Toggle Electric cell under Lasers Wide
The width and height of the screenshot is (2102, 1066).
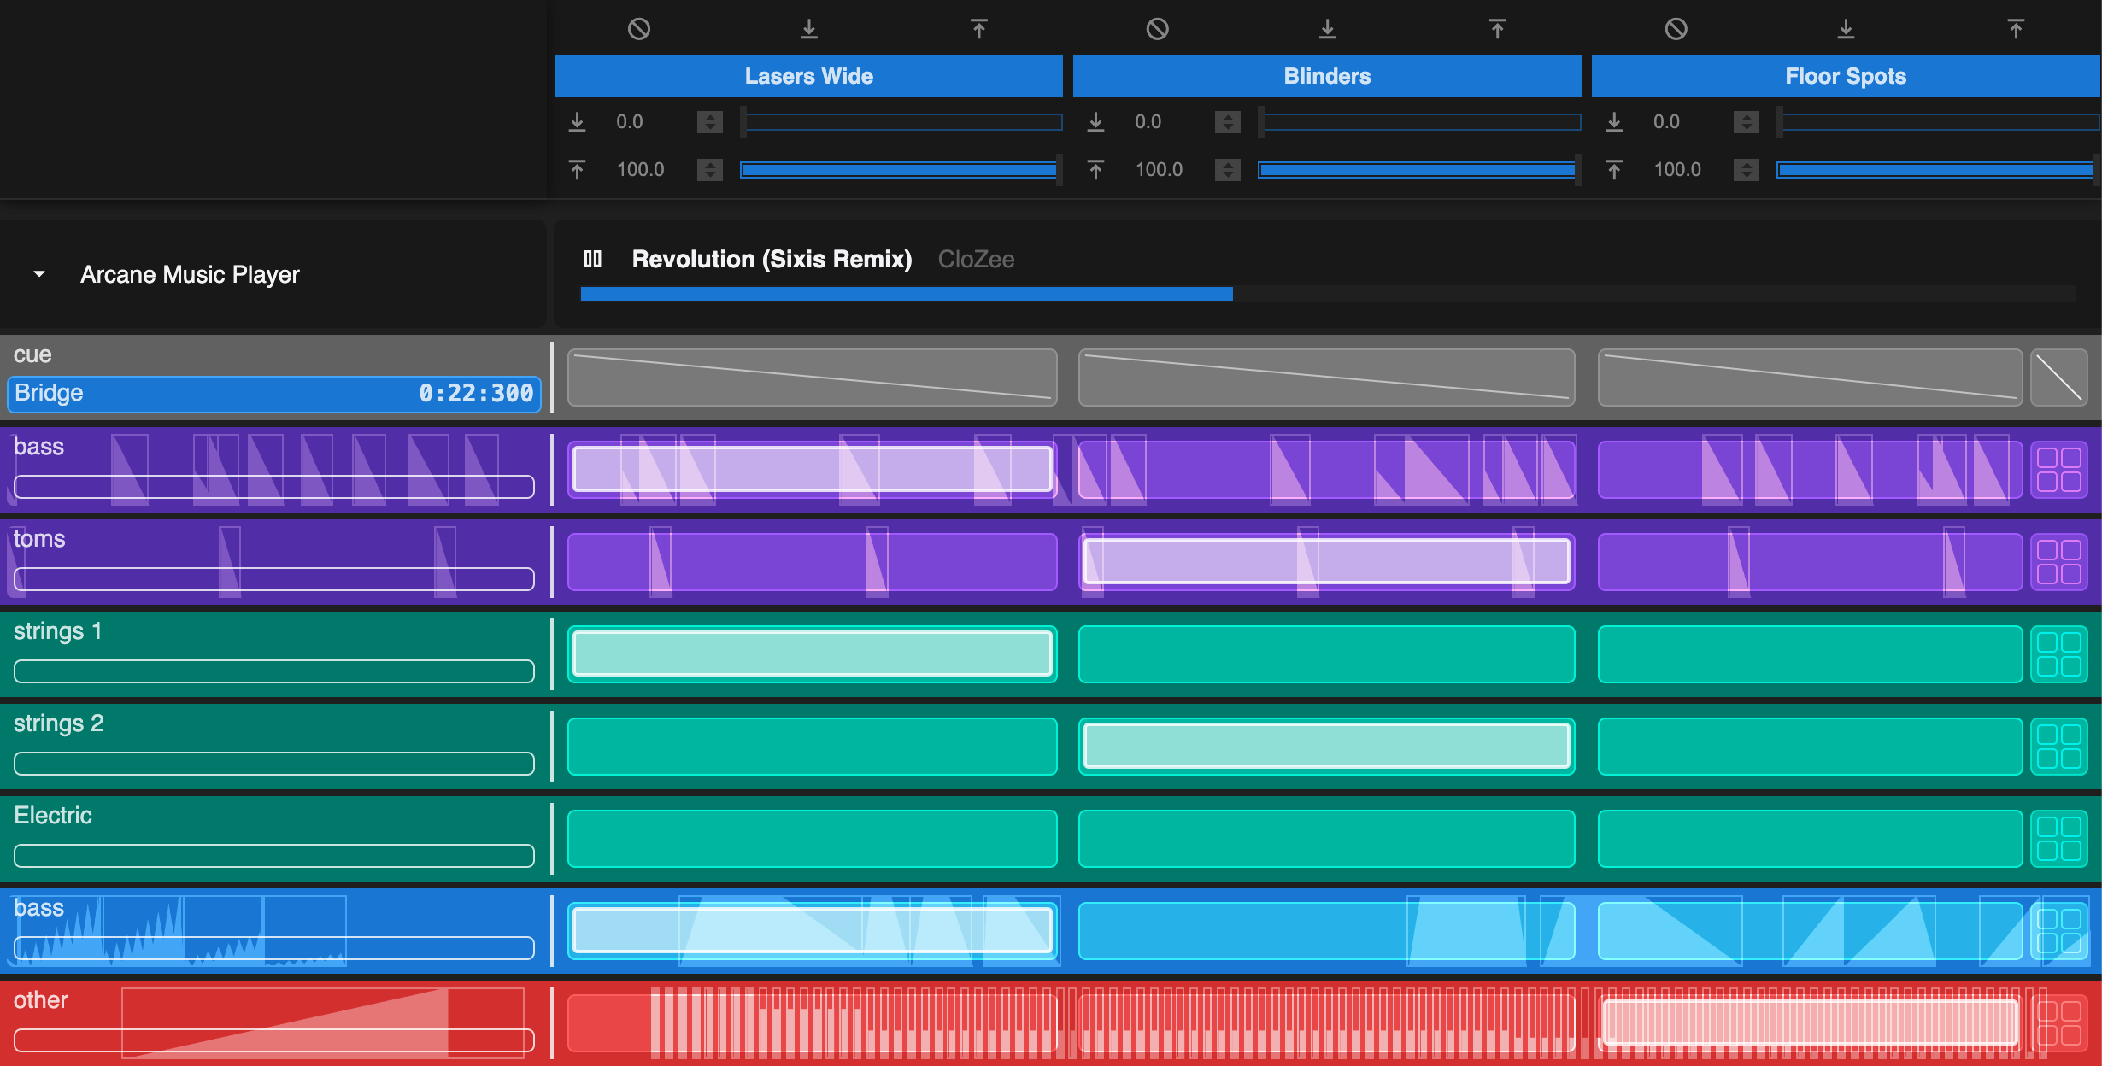click(813, 839)
